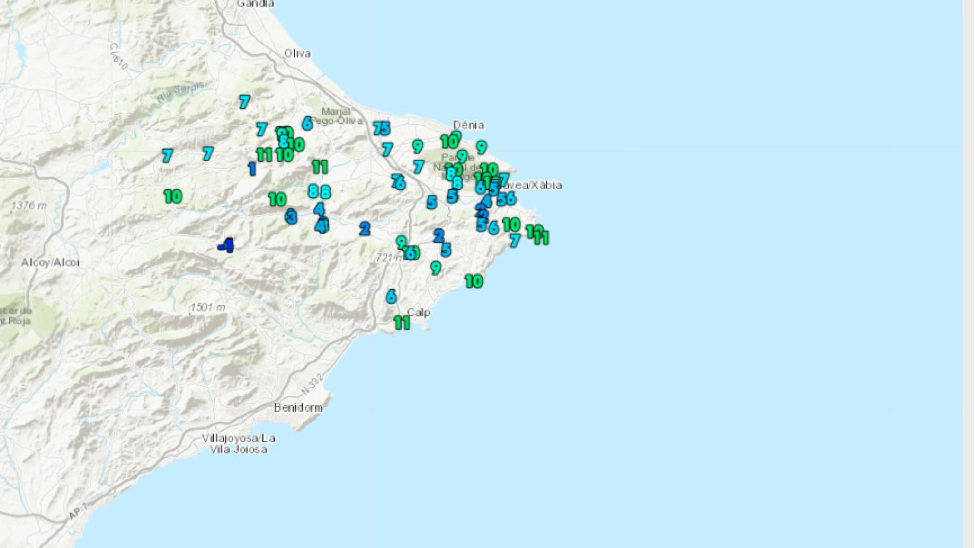Click the dark blue -4 temperature marker
This screenshot has width=975, height=548.
pyautogui.click(x=226, y=245)
